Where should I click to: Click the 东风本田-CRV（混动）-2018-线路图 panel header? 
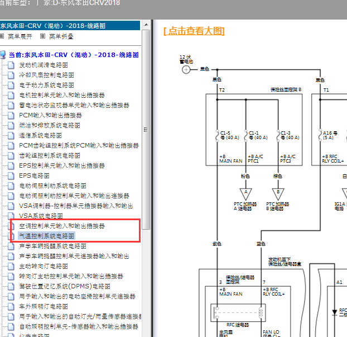tap(70, 26)
